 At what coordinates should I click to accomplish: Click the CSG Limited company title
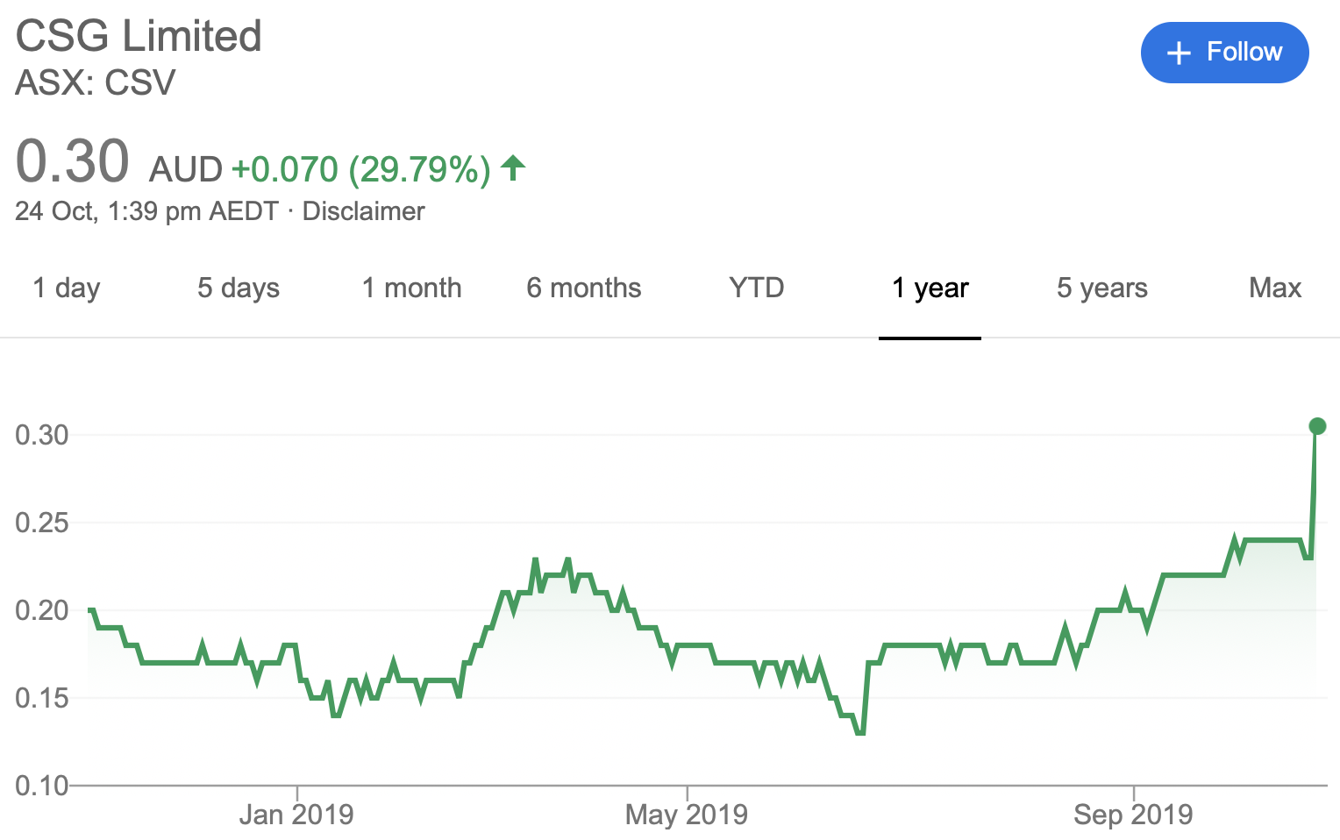[139, 37]
